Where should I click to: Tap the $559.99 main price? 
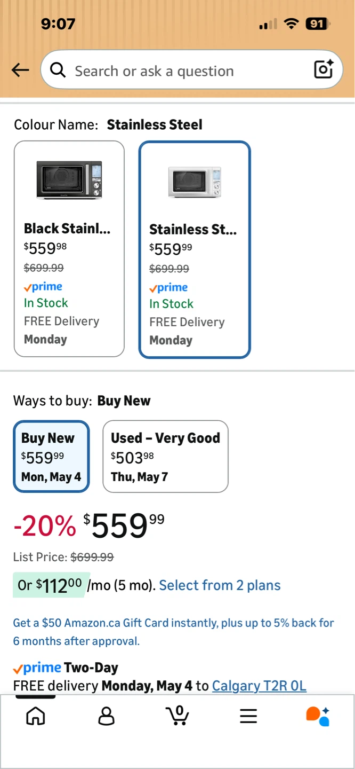[x=124, y=526]
